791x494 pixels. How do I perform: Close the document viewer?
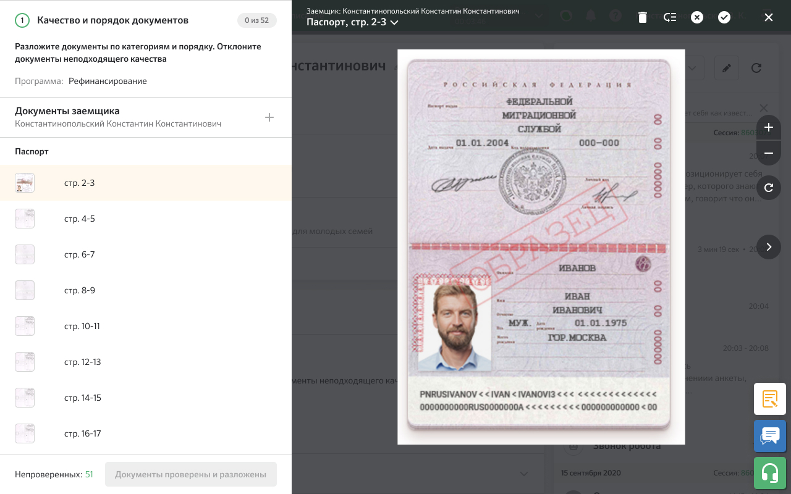(769, 17)
